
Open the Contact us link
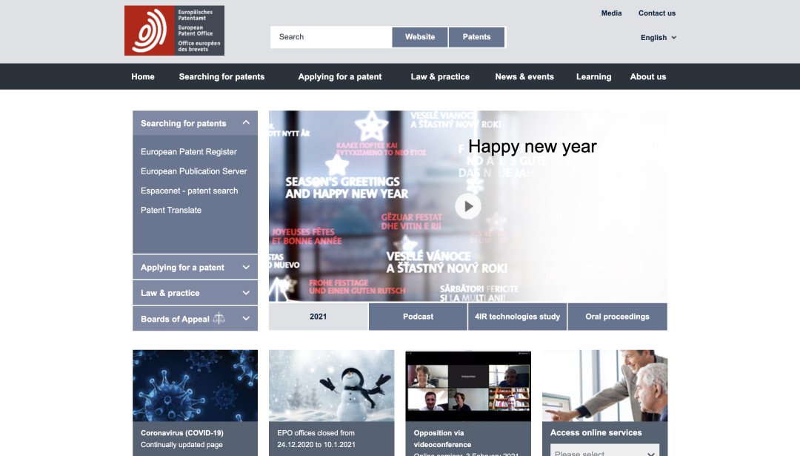[656, 13]
